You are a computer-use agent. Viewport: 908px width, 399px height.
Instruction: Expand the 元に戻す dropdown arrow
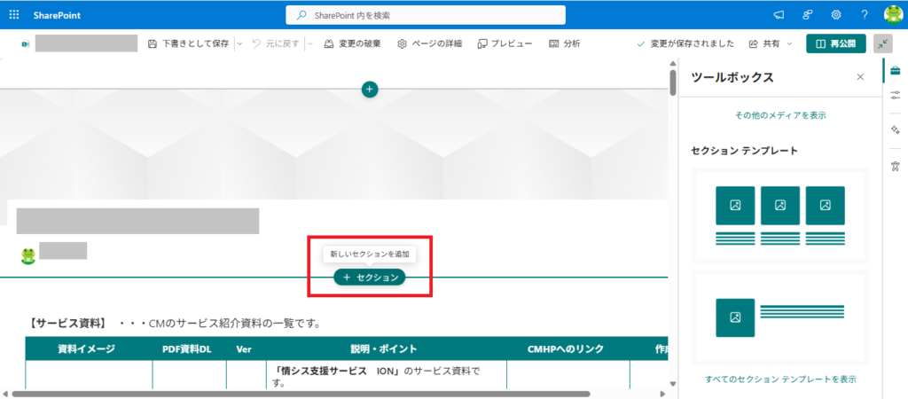click(309, 43)
